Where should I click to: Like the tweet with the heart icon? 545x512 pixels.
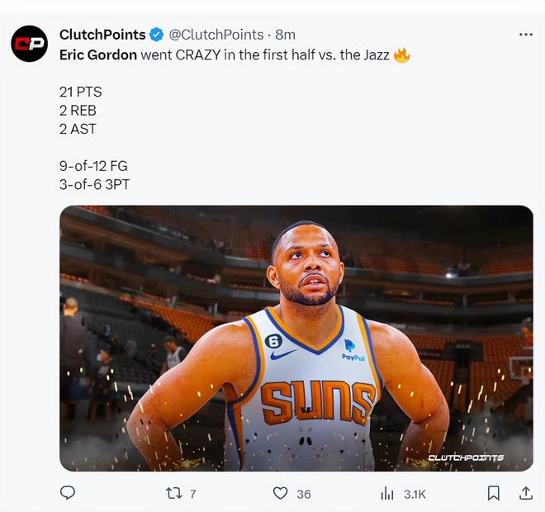coord(281,493)
